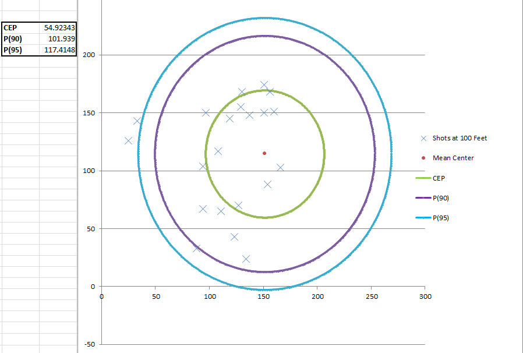Screen dimensions: 523x353
Task: Click the CEP legend entry text
Action: point(439,178)
